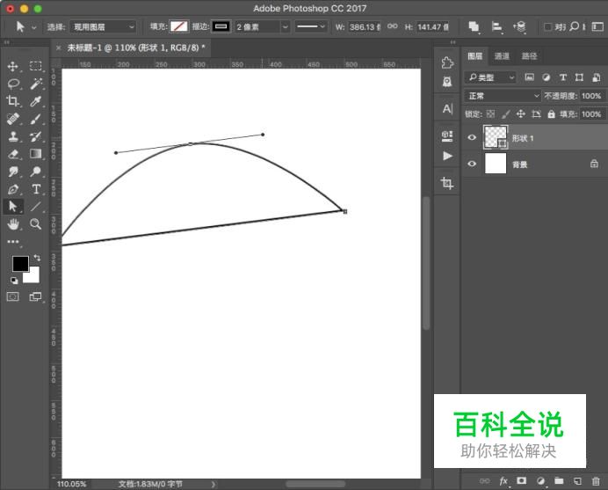Image resolution: width=608 pixels, height=490 pixels.
Task: Switch to the 通道 panel tab
Action: [502, 56]
